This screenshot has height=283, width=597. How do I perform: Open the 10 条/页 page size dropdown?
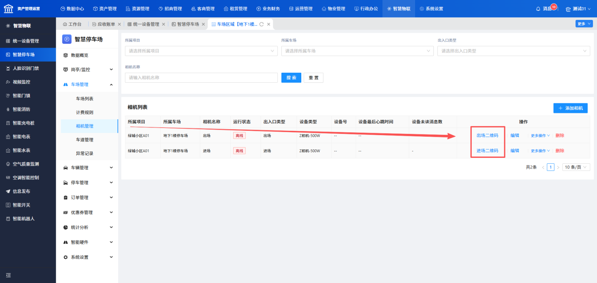click(576, 167)
